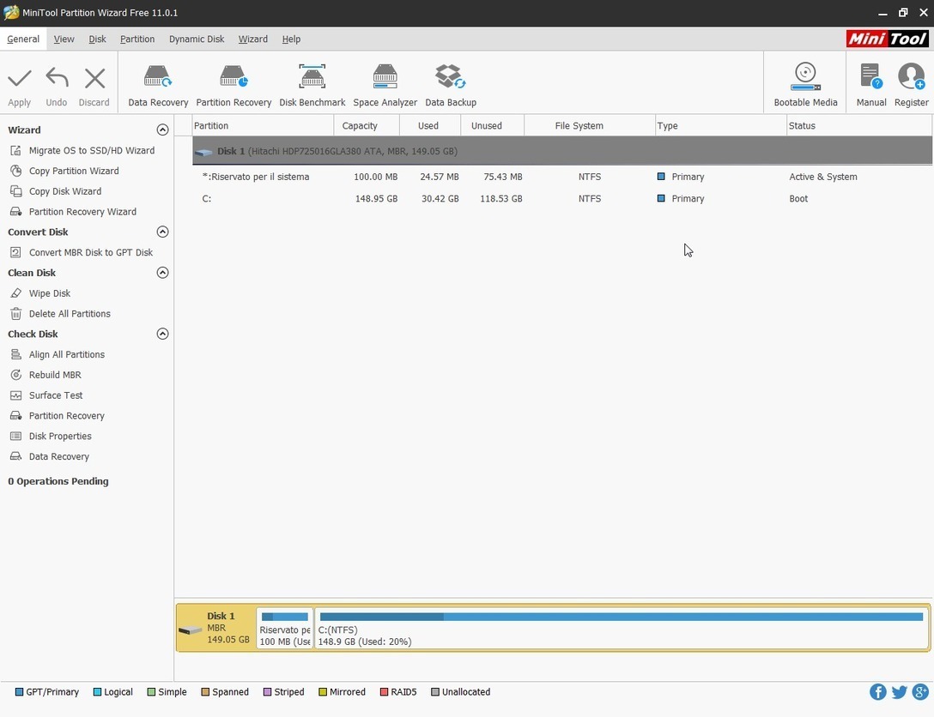Screen dimensions: 934x717
Task: Open the View menu
Action: pos(64,39)
